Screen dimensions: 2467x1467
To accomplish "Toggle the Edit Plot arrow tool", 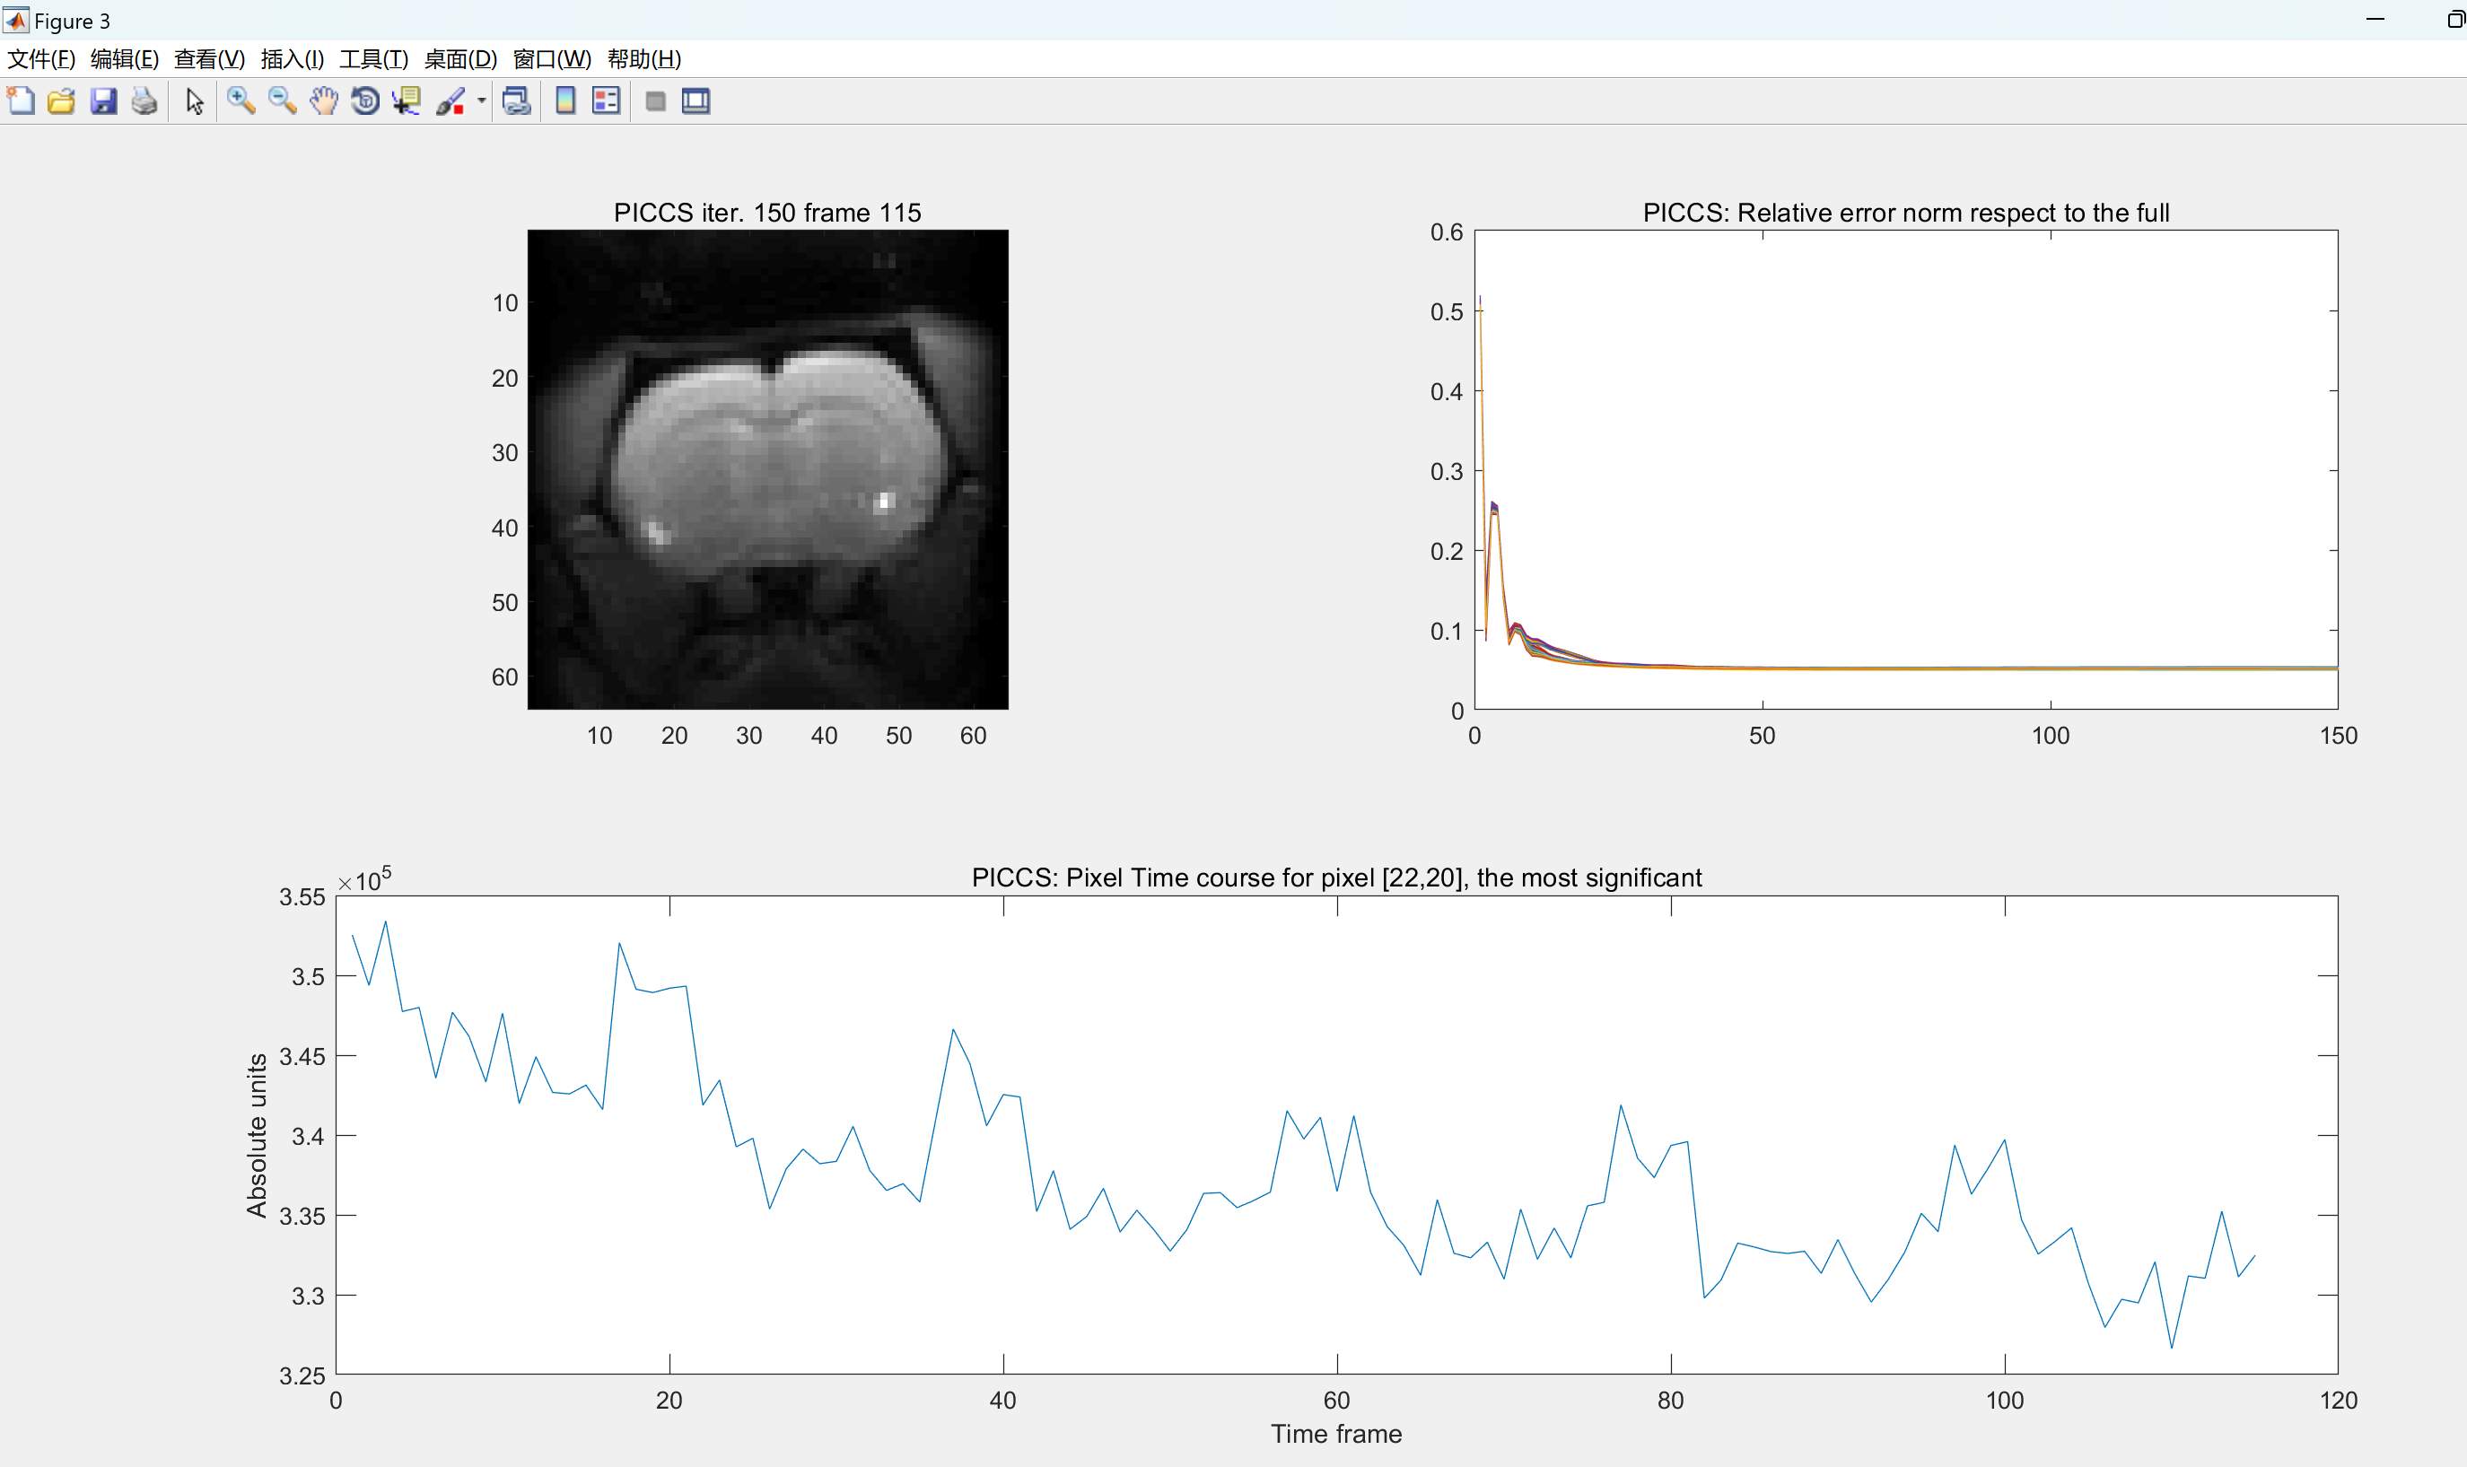I will point(195,100).
